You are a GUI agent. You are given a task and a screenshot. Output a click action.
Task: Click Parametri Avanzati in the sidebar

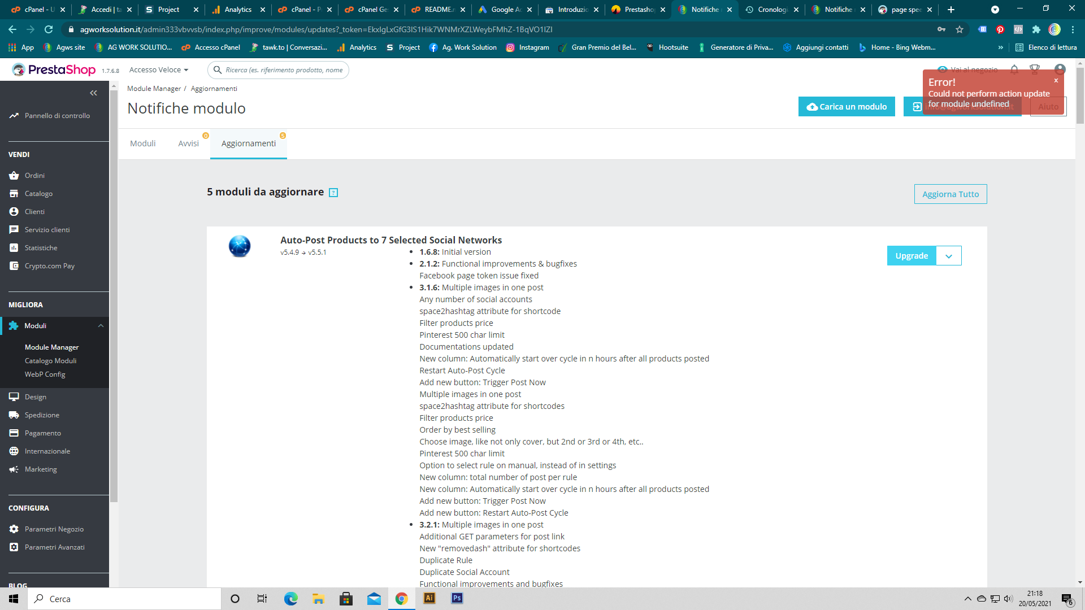point(54,547)
